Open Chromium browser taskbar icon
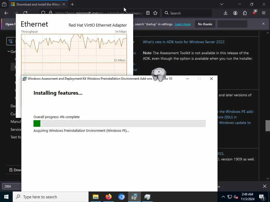The image size is (270, 202). (x=121, y=197)
